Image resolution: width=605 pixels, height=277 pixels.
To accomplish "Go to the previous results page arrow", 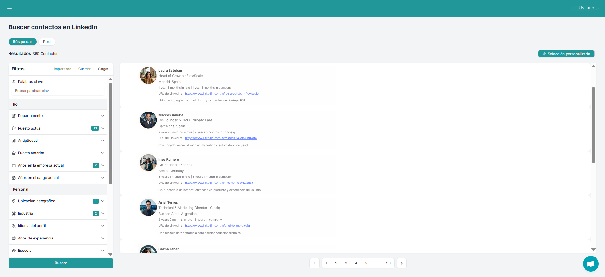I will pos(314,263).
